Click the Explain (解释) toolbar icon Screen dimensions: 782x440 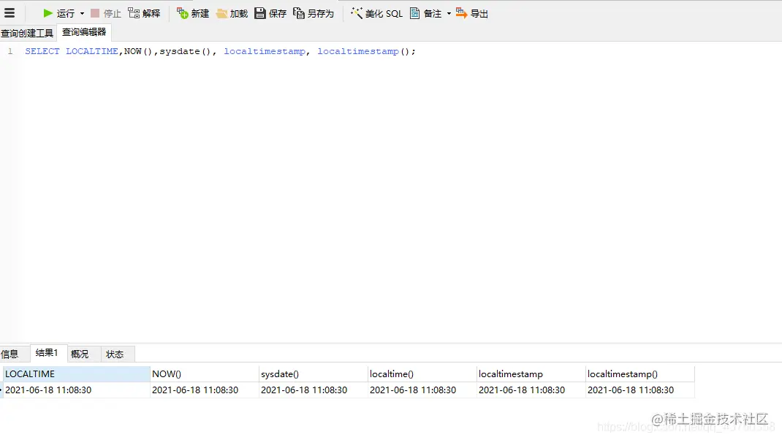(x=134, y=13)
